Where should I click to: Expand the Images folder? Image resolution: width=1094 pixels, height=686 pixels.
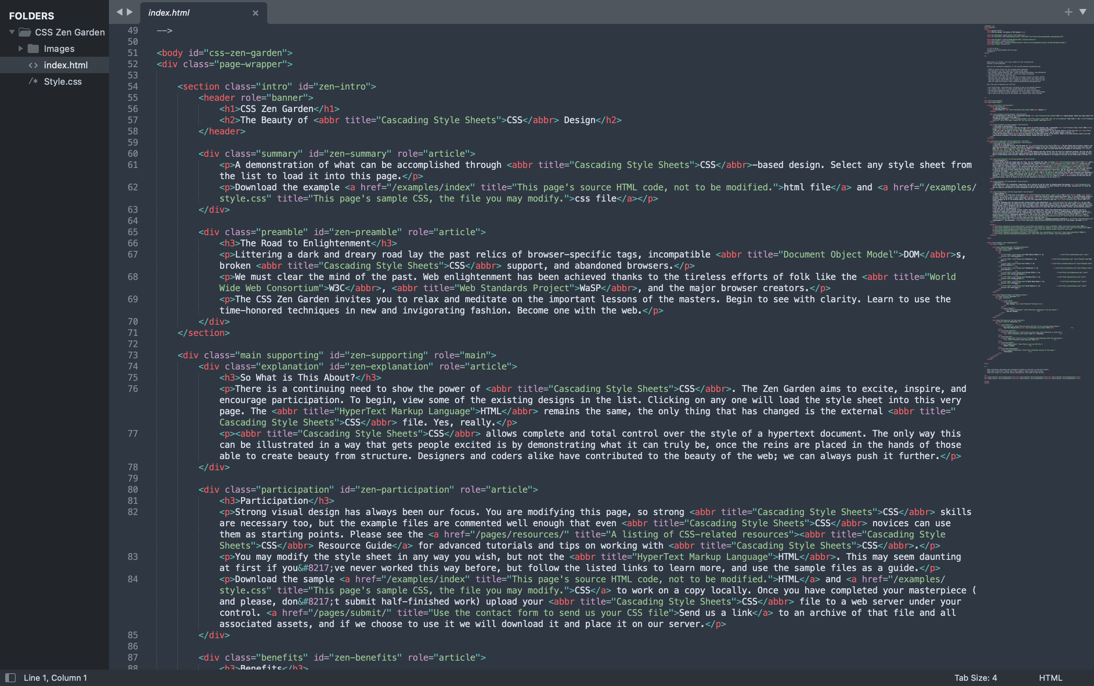click(x=21, y=49)
